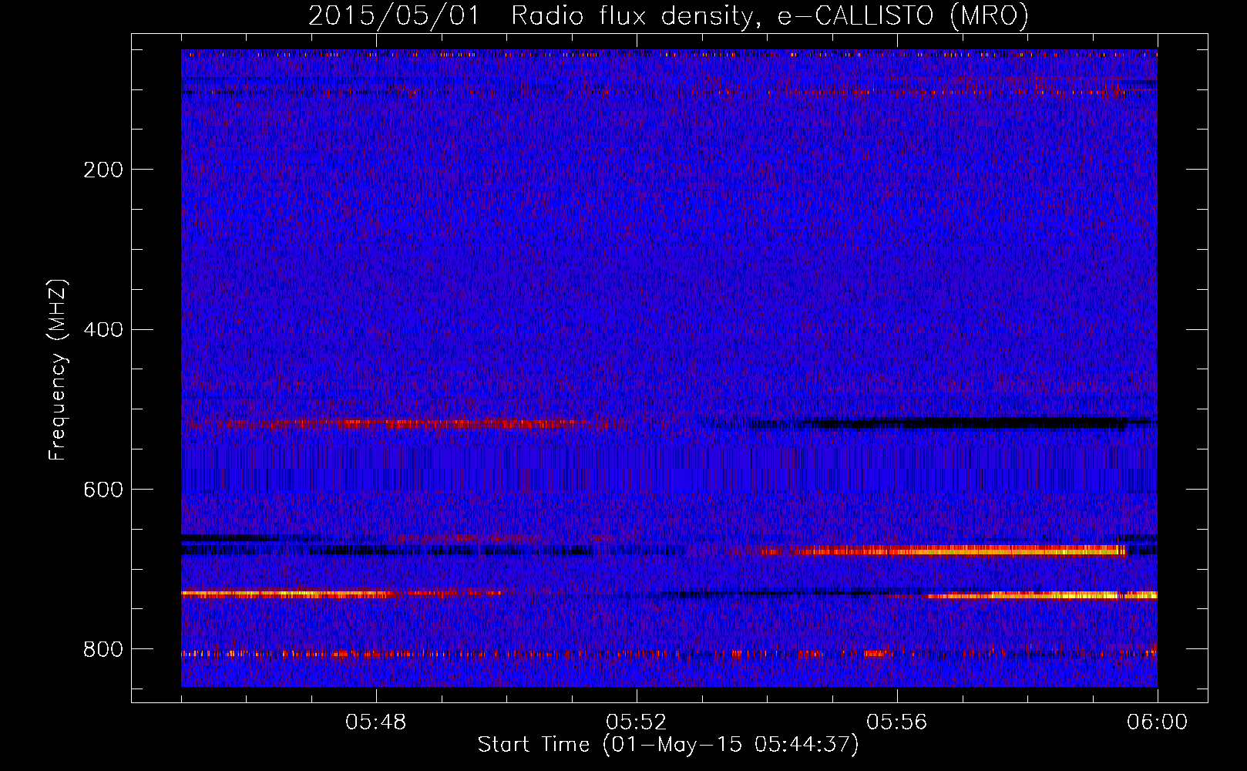Click the 05:48 time tick label

click(x=376, y=722)
